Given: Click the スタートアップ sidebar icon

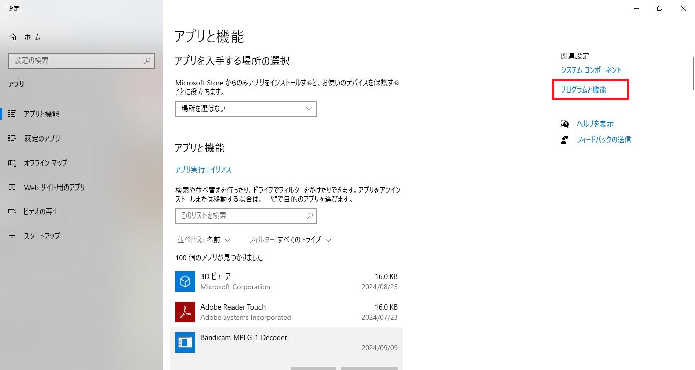Looking at the screenshot, I should [x=13, y=236].
